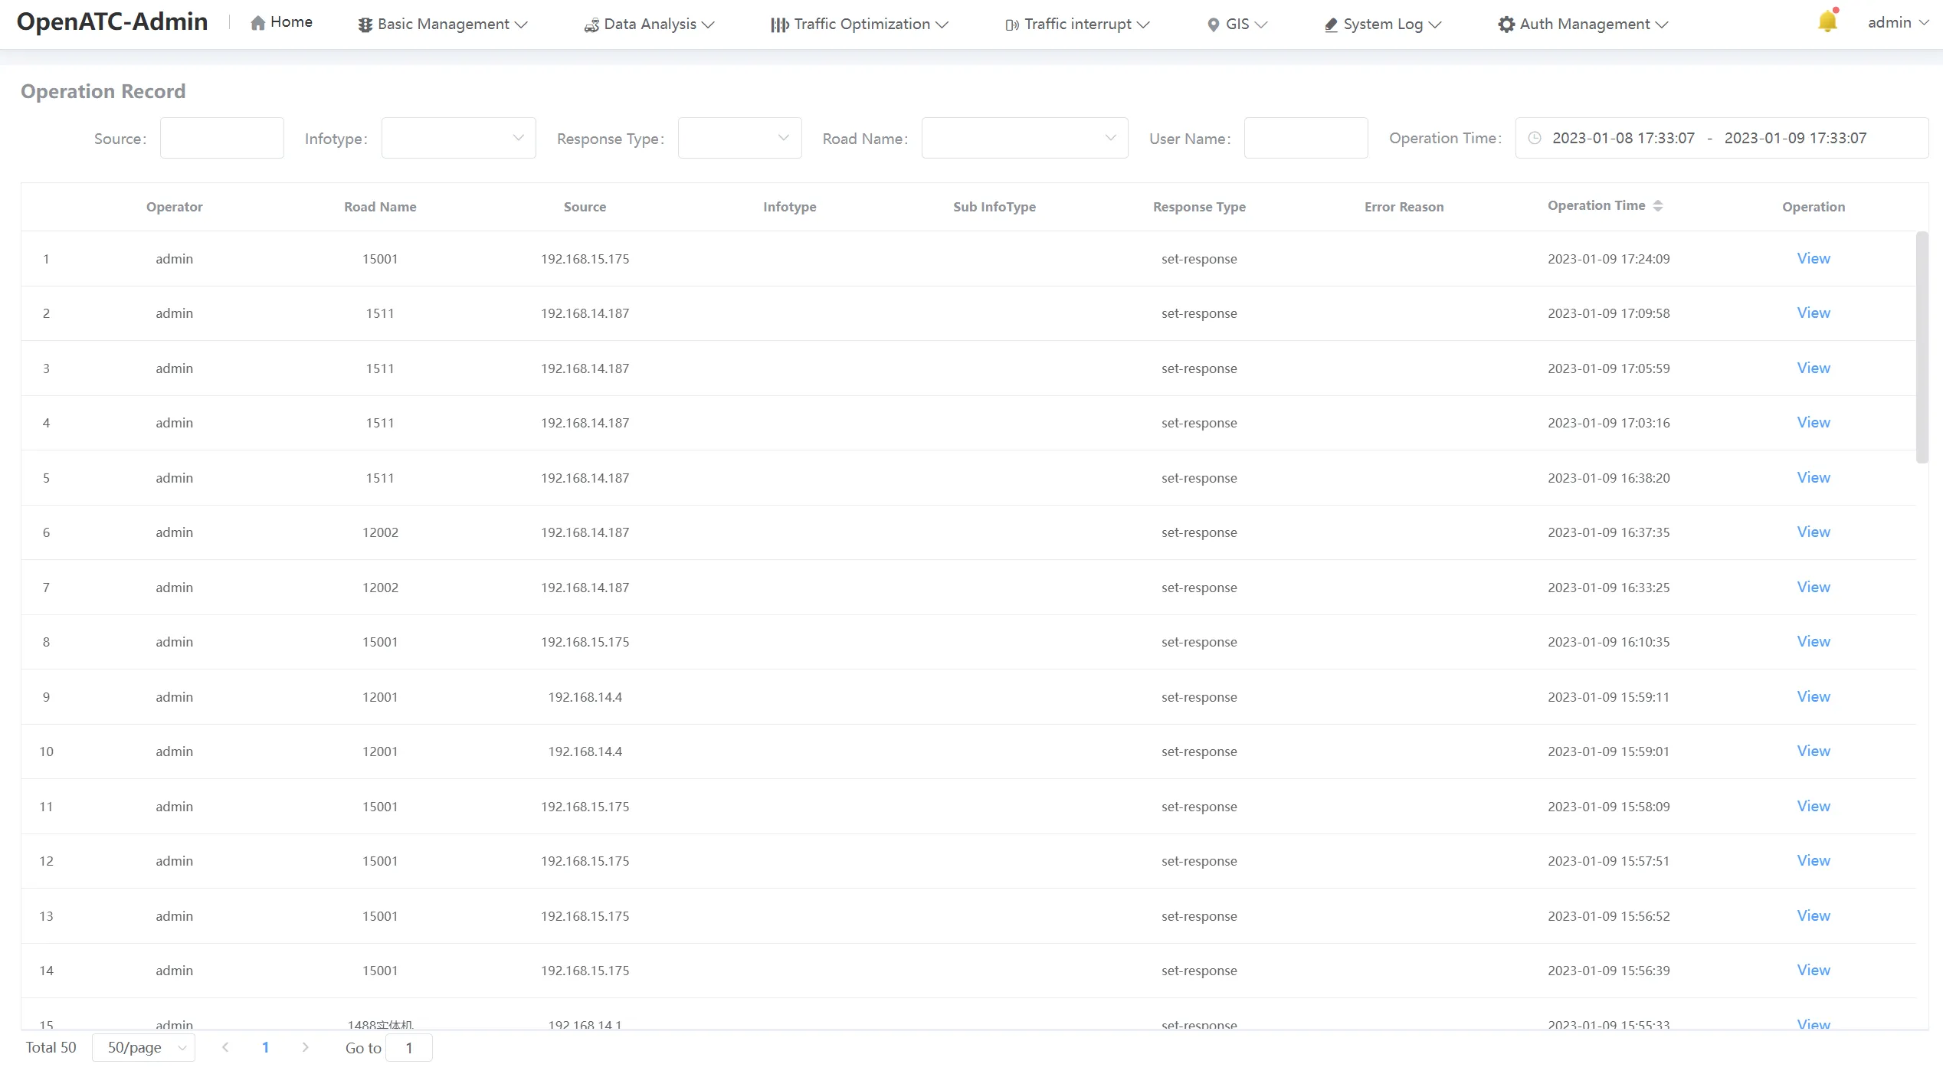Viewport: 1943px width, 1074px height.
Task: View record 1 at 17:24:09
Action: 1814,258
